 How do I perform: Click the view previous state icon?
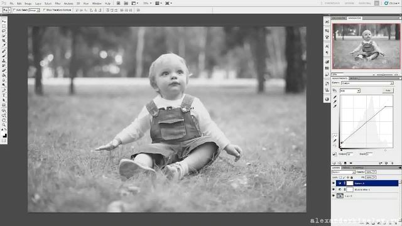(381, 163)
